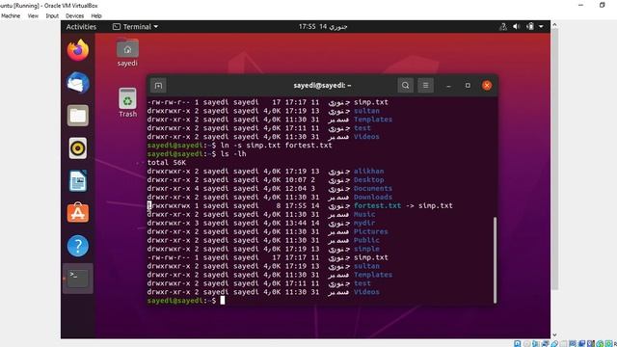Click the terminal vertical scrollbar handle
The image size is (617, 347).
pos(495,259)
